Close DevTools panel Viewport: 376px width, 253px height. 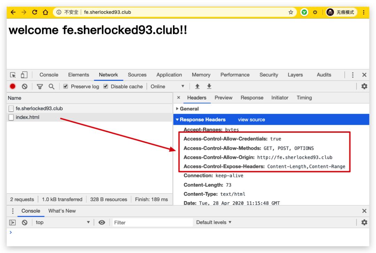(364, 75)
